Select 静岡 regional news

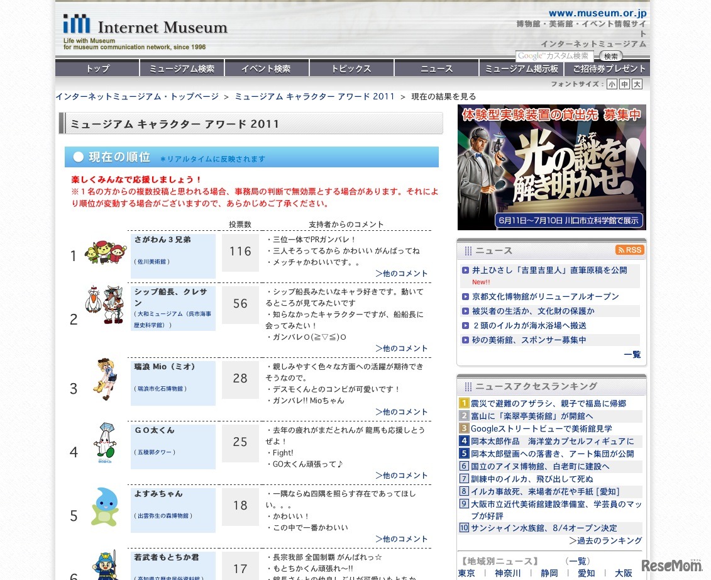point(549,573)
